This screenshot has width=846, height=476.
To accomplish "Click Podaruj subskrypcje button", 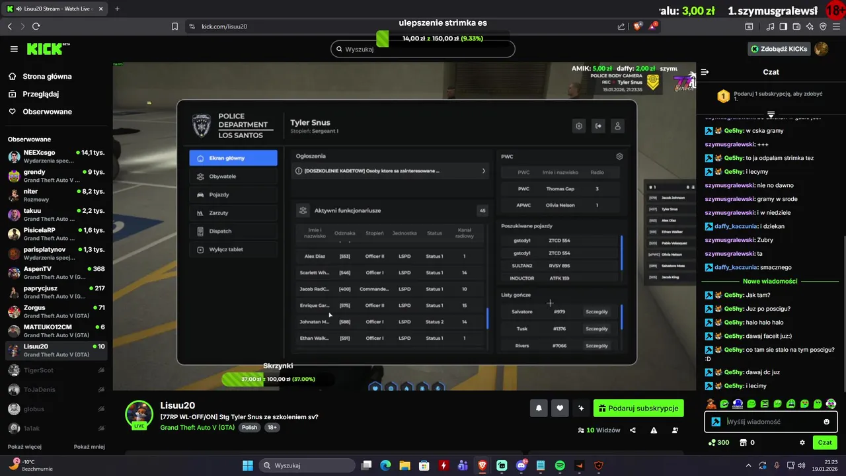I will point(638,408).
